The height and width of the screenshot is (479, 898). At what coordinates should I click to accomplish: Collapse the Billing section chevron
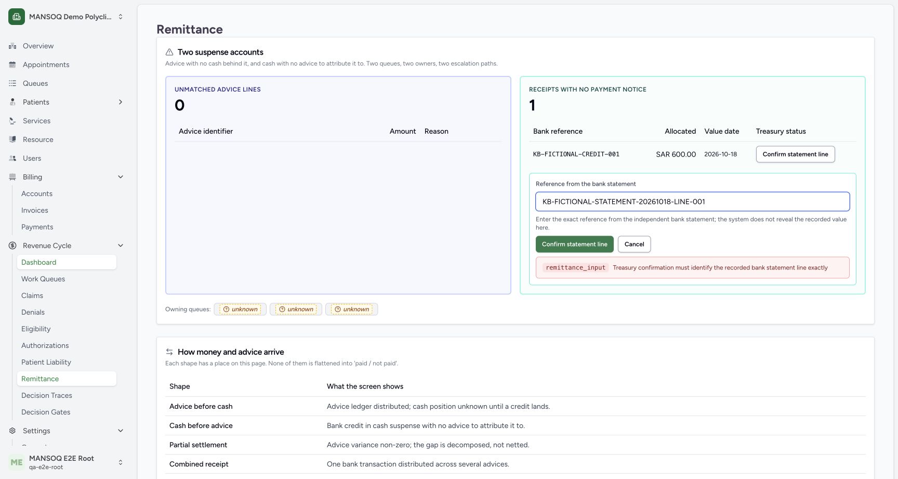point(121,177)
